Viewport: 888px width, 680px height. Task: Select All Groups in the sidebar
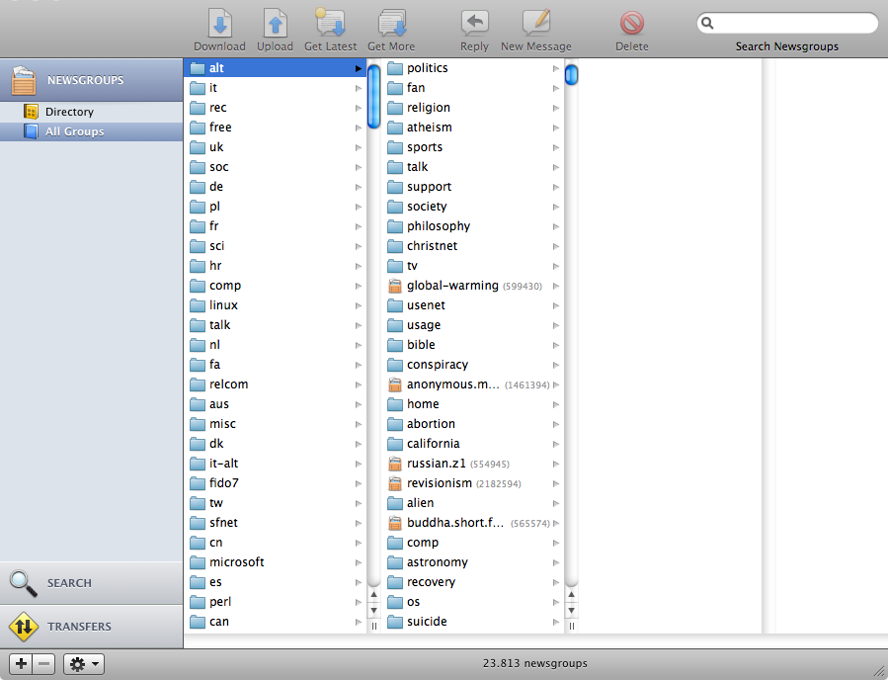point(74,131)
